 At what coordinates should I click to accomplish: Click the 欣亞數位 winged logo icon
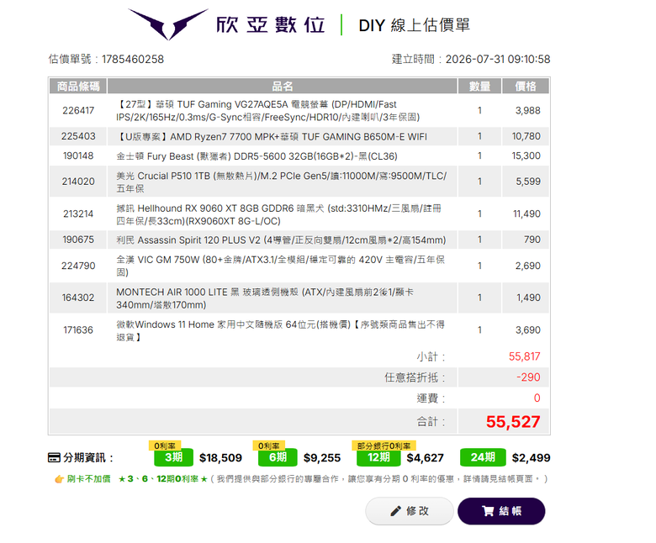[168, 24]
